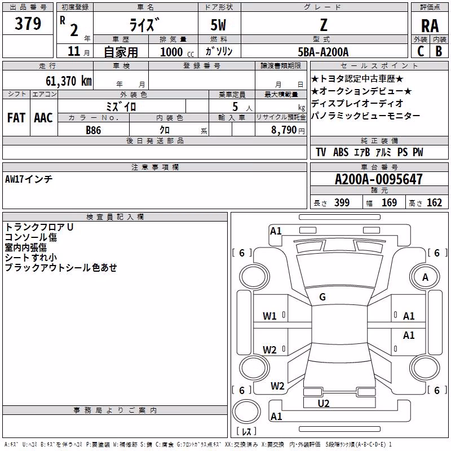Click spare tire レス label
The width and height of the screenshot is (451, 451).
246,431
